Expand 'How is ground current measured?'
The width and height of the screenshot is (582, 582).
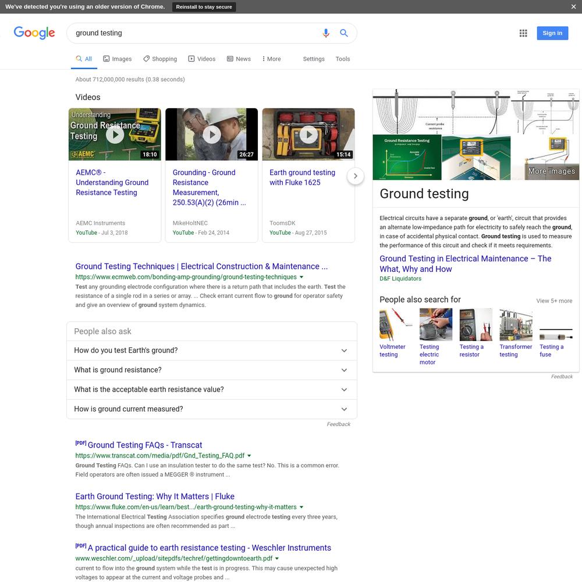click(212, 409)
